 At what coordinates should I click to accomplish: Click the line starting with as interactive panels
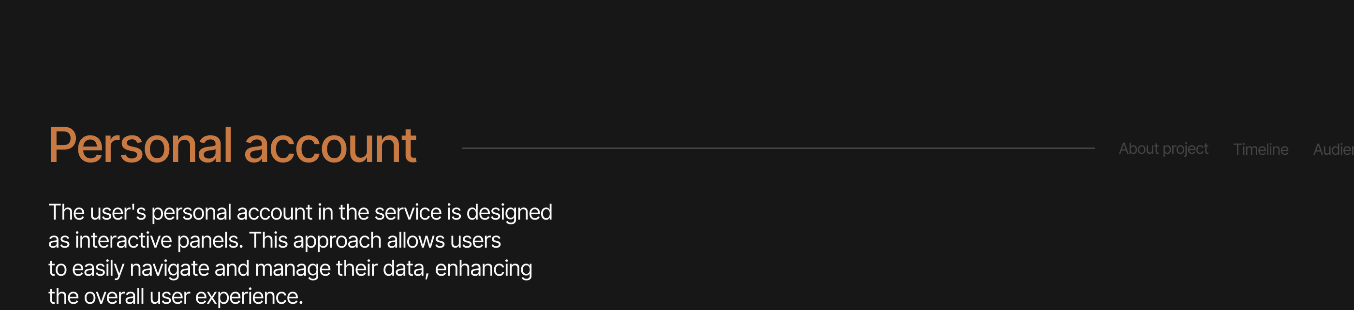(274, 240)
